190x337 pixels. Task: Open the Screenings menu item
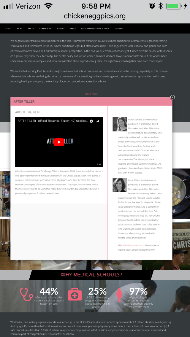tap(45, 29)
